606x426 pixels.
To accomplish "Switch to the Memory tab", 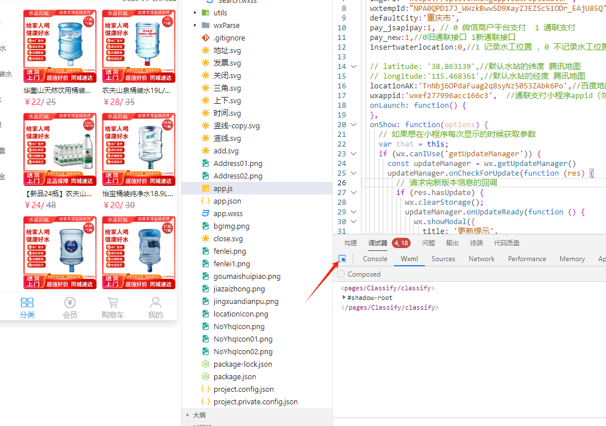I will coord(572,259).
